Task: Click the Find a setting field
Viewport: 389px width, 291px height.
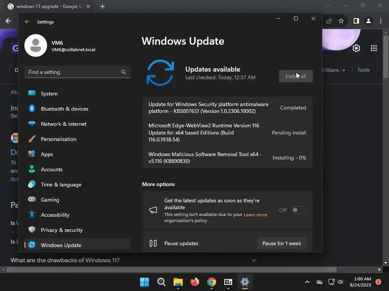Action: (77, 72)
